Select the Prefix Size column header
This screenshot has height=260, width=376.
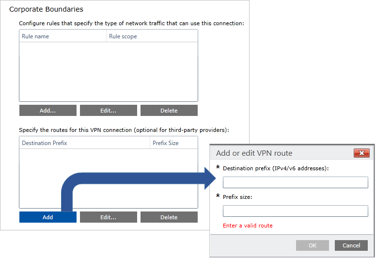pyautogui.click(x=173, y=143)
